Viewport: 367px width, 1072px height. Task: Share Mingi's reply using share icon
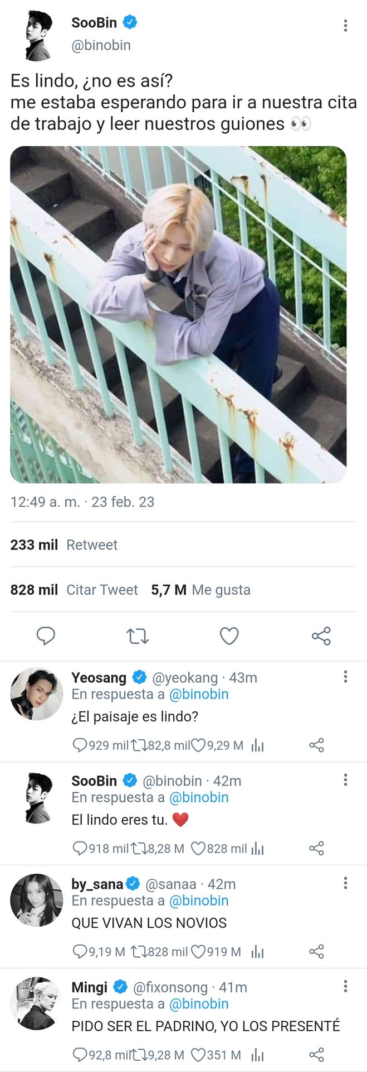(316, 1055)
